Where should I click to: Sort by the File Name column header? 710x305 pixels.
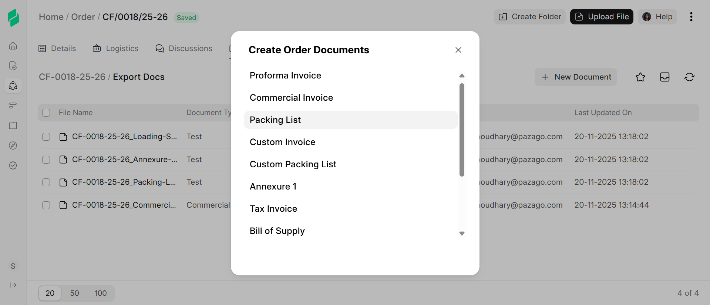click(75, 113)
